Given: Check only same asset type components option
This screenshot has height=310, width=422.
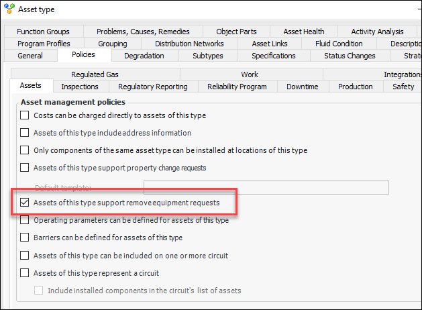Looking at the screenshot, I should (25, 150).
